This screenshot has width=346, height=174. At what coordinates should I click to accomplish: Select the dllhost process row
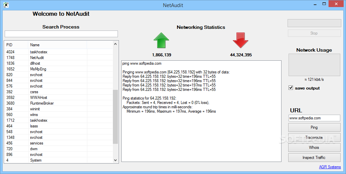point(58,63)
